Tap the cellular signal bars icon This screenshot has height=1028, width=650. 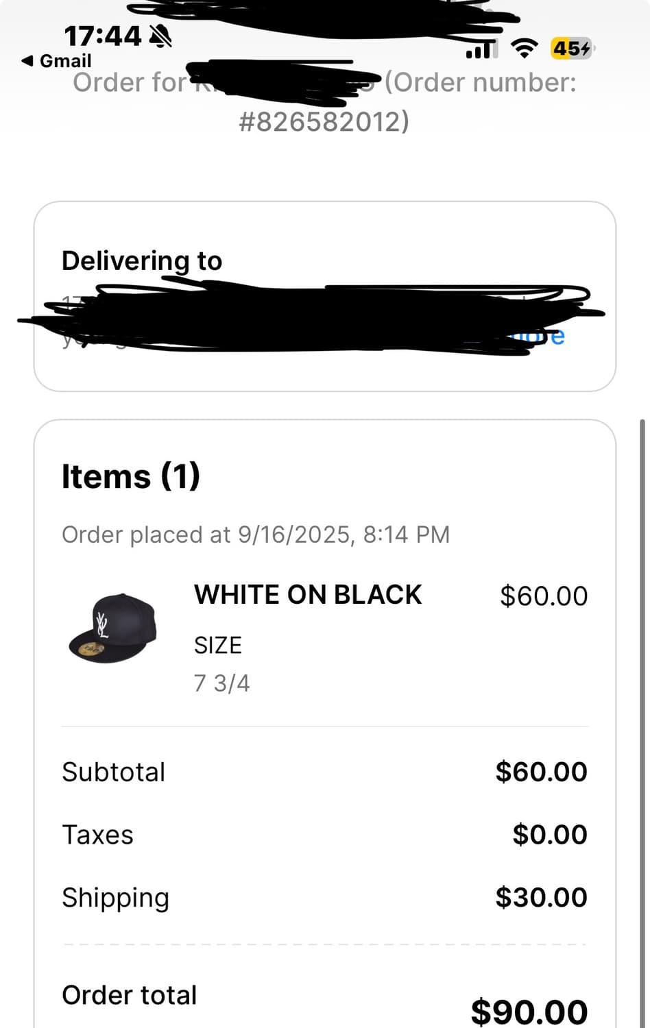click(x=480, y=49)
